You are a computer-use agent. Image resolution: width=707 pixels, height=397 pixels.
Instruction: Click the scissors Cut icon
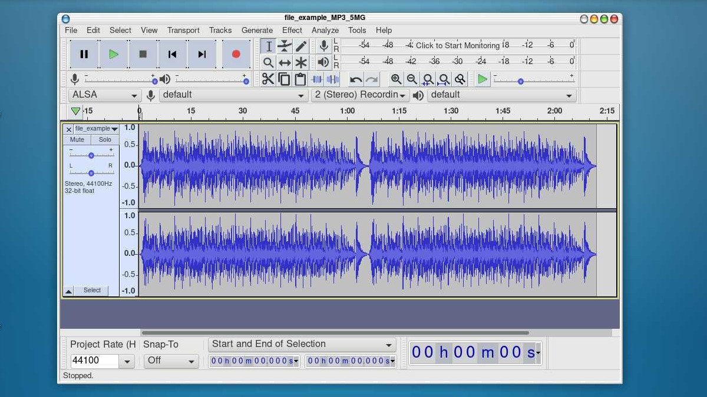pyautogui.click(x=268, y=79)
